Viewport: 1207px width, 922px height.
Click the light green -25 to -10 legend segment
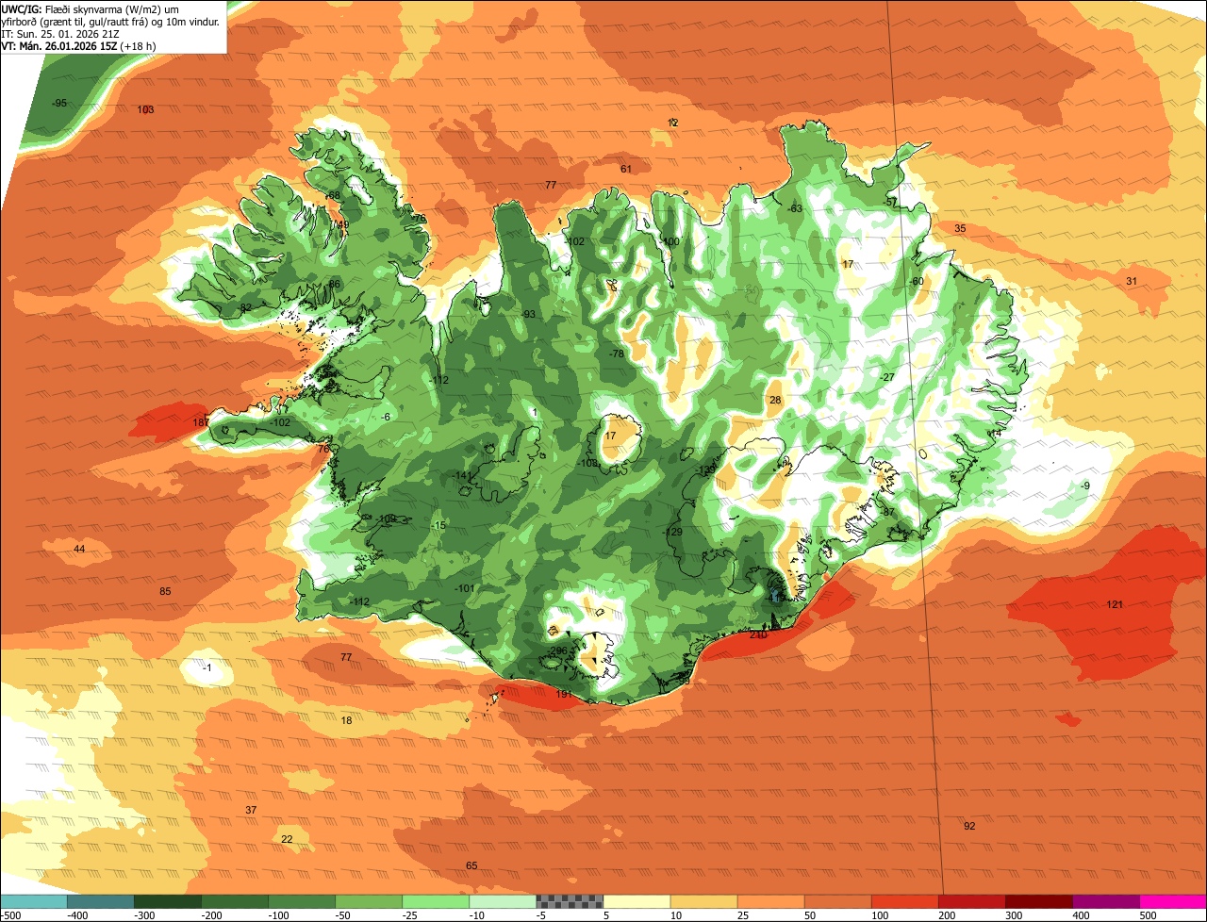click(436, 901)
